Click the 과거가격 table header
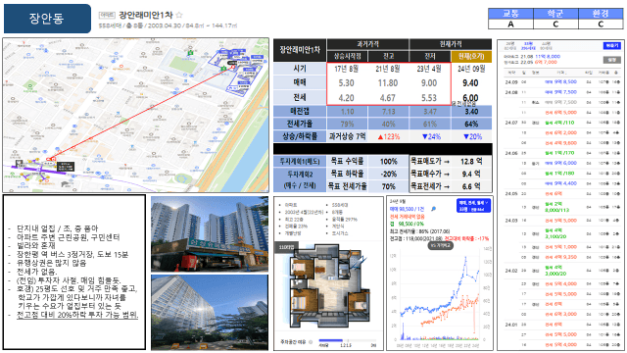 pos(368,44)
